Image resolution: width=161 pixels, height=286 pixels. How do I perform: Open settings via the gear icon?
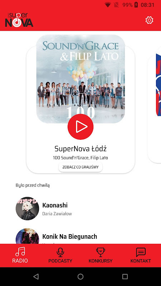coord(149,20)
